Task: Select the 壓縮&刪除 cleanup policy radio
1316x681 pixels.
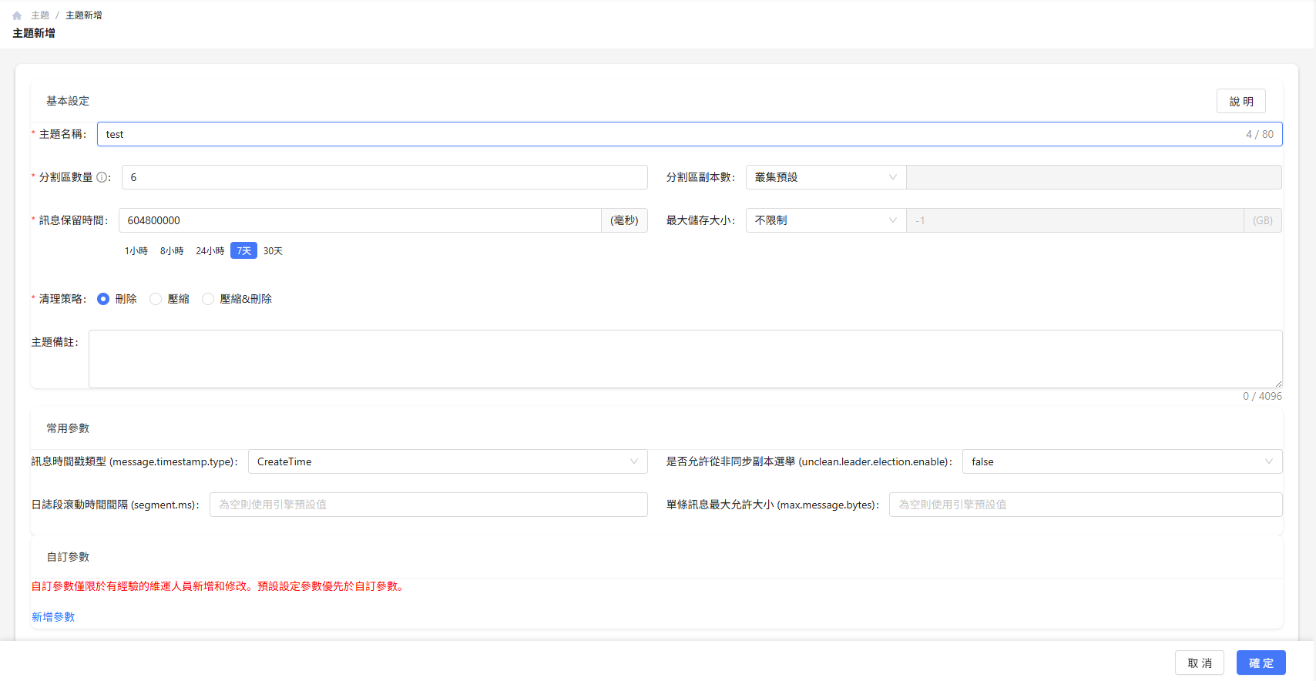Action: click(208, 299)
